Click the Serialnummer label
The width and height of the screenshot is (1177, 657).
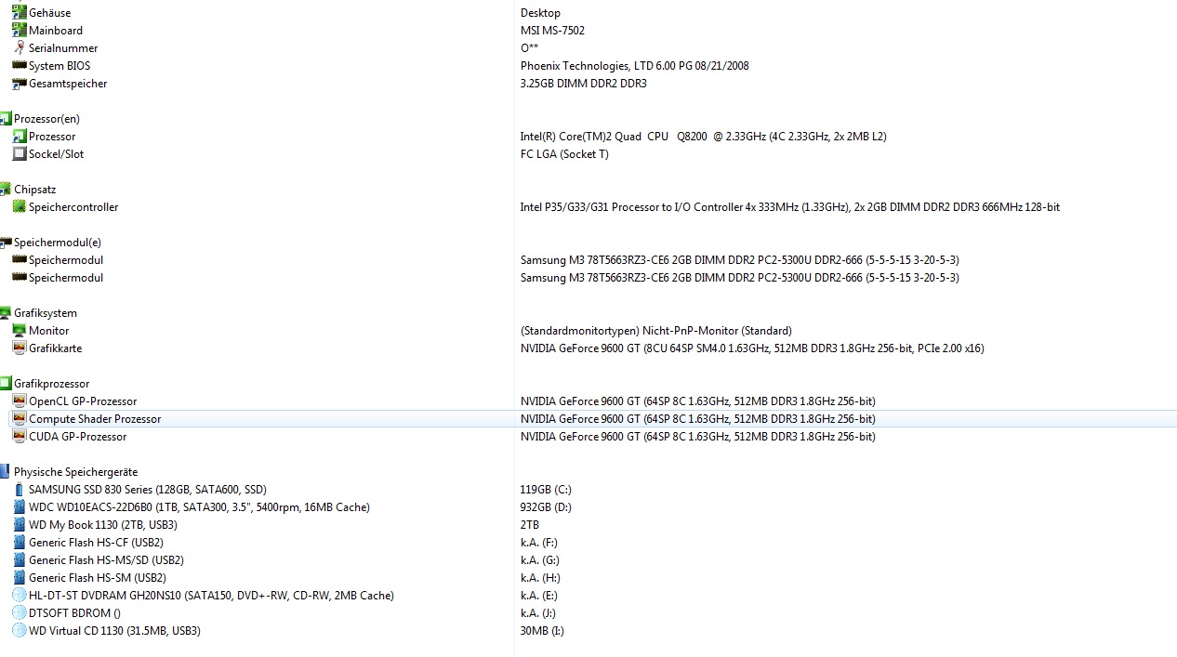tap(63, 48)
